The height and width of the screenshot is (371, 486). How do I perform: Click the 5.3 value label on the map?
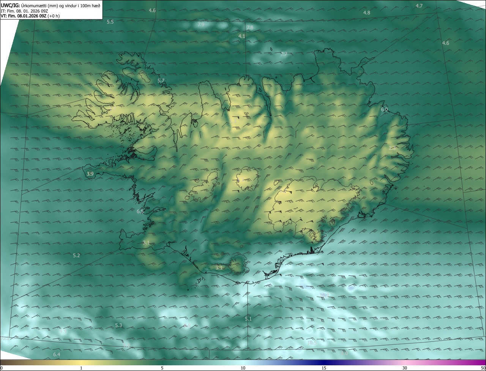coord(118,325)
